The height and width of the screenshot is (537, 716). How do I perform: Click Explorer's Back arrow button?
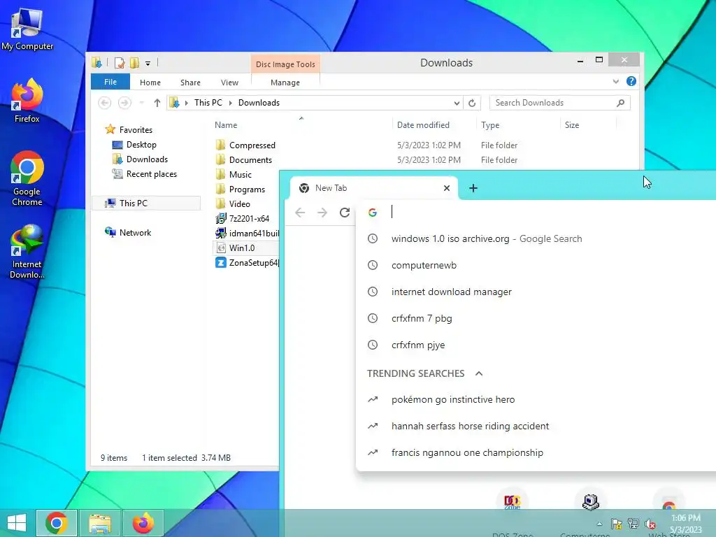click(105, 103)
